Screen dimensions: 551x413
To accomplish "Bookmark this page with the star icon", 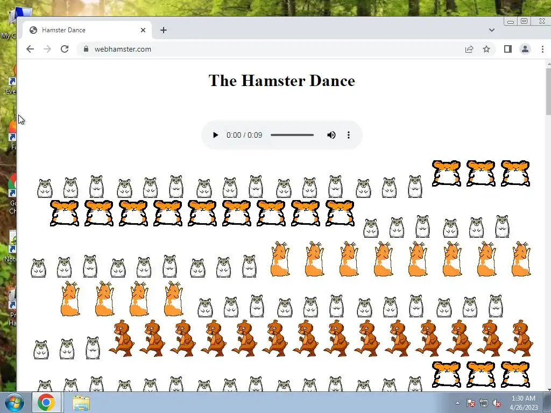I will 486,49.
